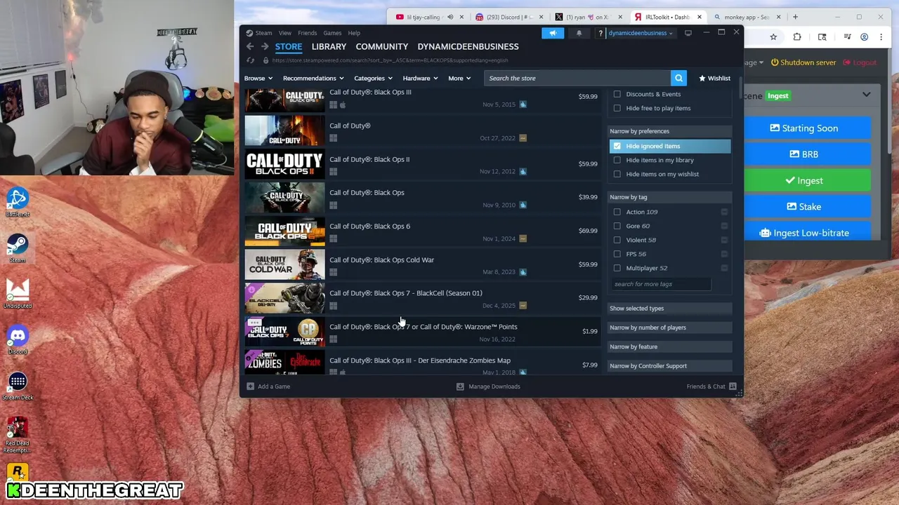The height and width of the screenshot is (505, 899).
Task: Click the Stake scene button in IRLToolkit
Action: (803, 207)
